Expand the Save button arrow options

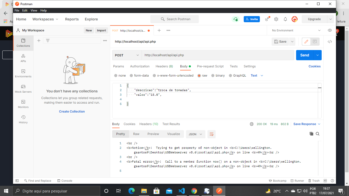[292, 42]
